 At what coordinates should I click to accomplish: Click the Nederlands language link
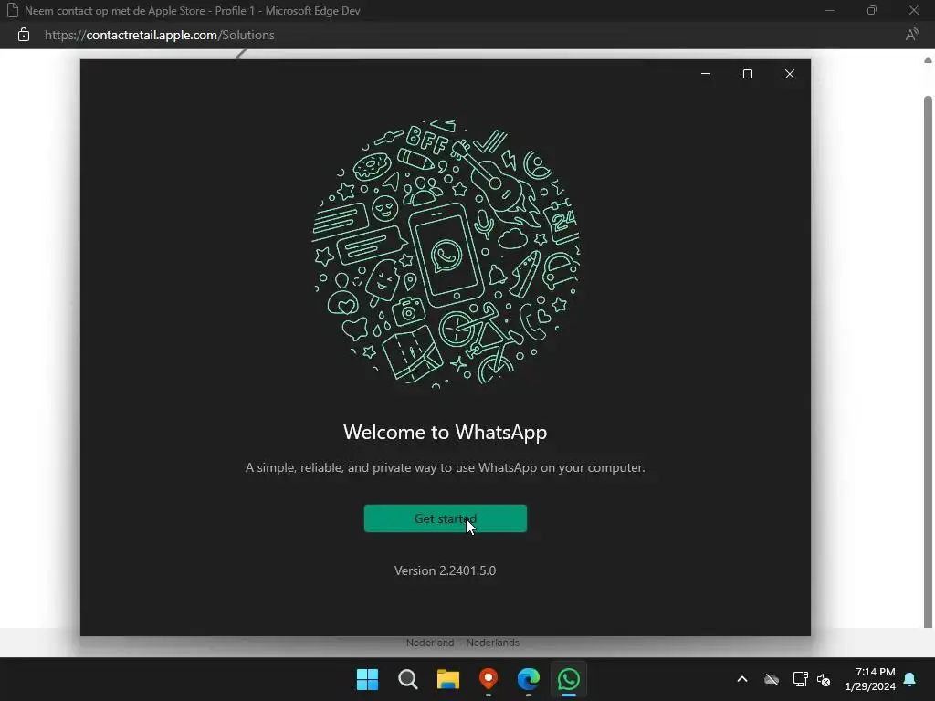pyautogui.click(x=492, y=643)
